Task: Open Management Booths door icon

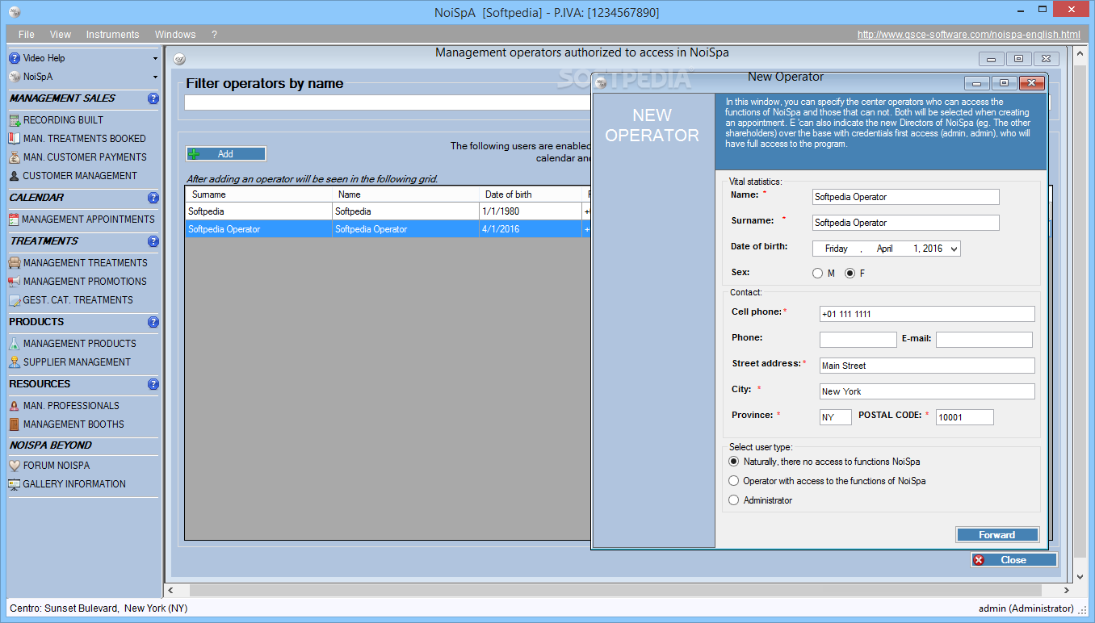Action: (x=15, y=424)
